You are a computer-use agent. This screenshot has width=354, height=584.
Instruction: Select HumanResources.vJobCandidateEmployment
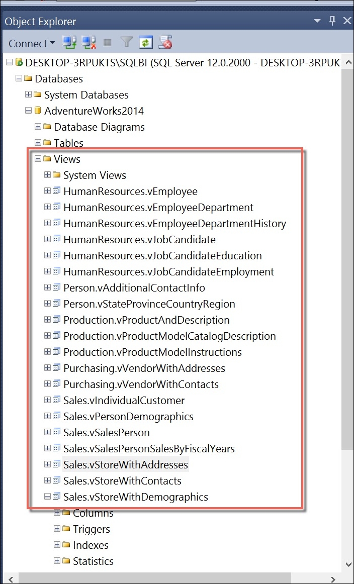pos(169,271)
